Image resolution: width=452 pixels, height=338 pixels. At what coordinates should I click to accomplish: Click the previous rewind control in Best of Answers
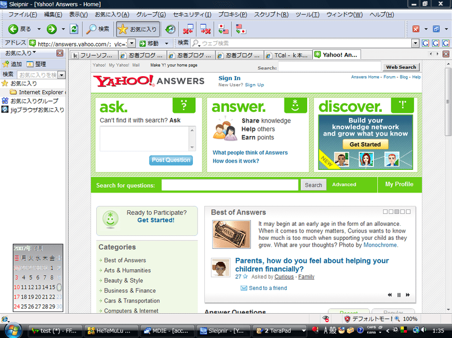[390, 295]
